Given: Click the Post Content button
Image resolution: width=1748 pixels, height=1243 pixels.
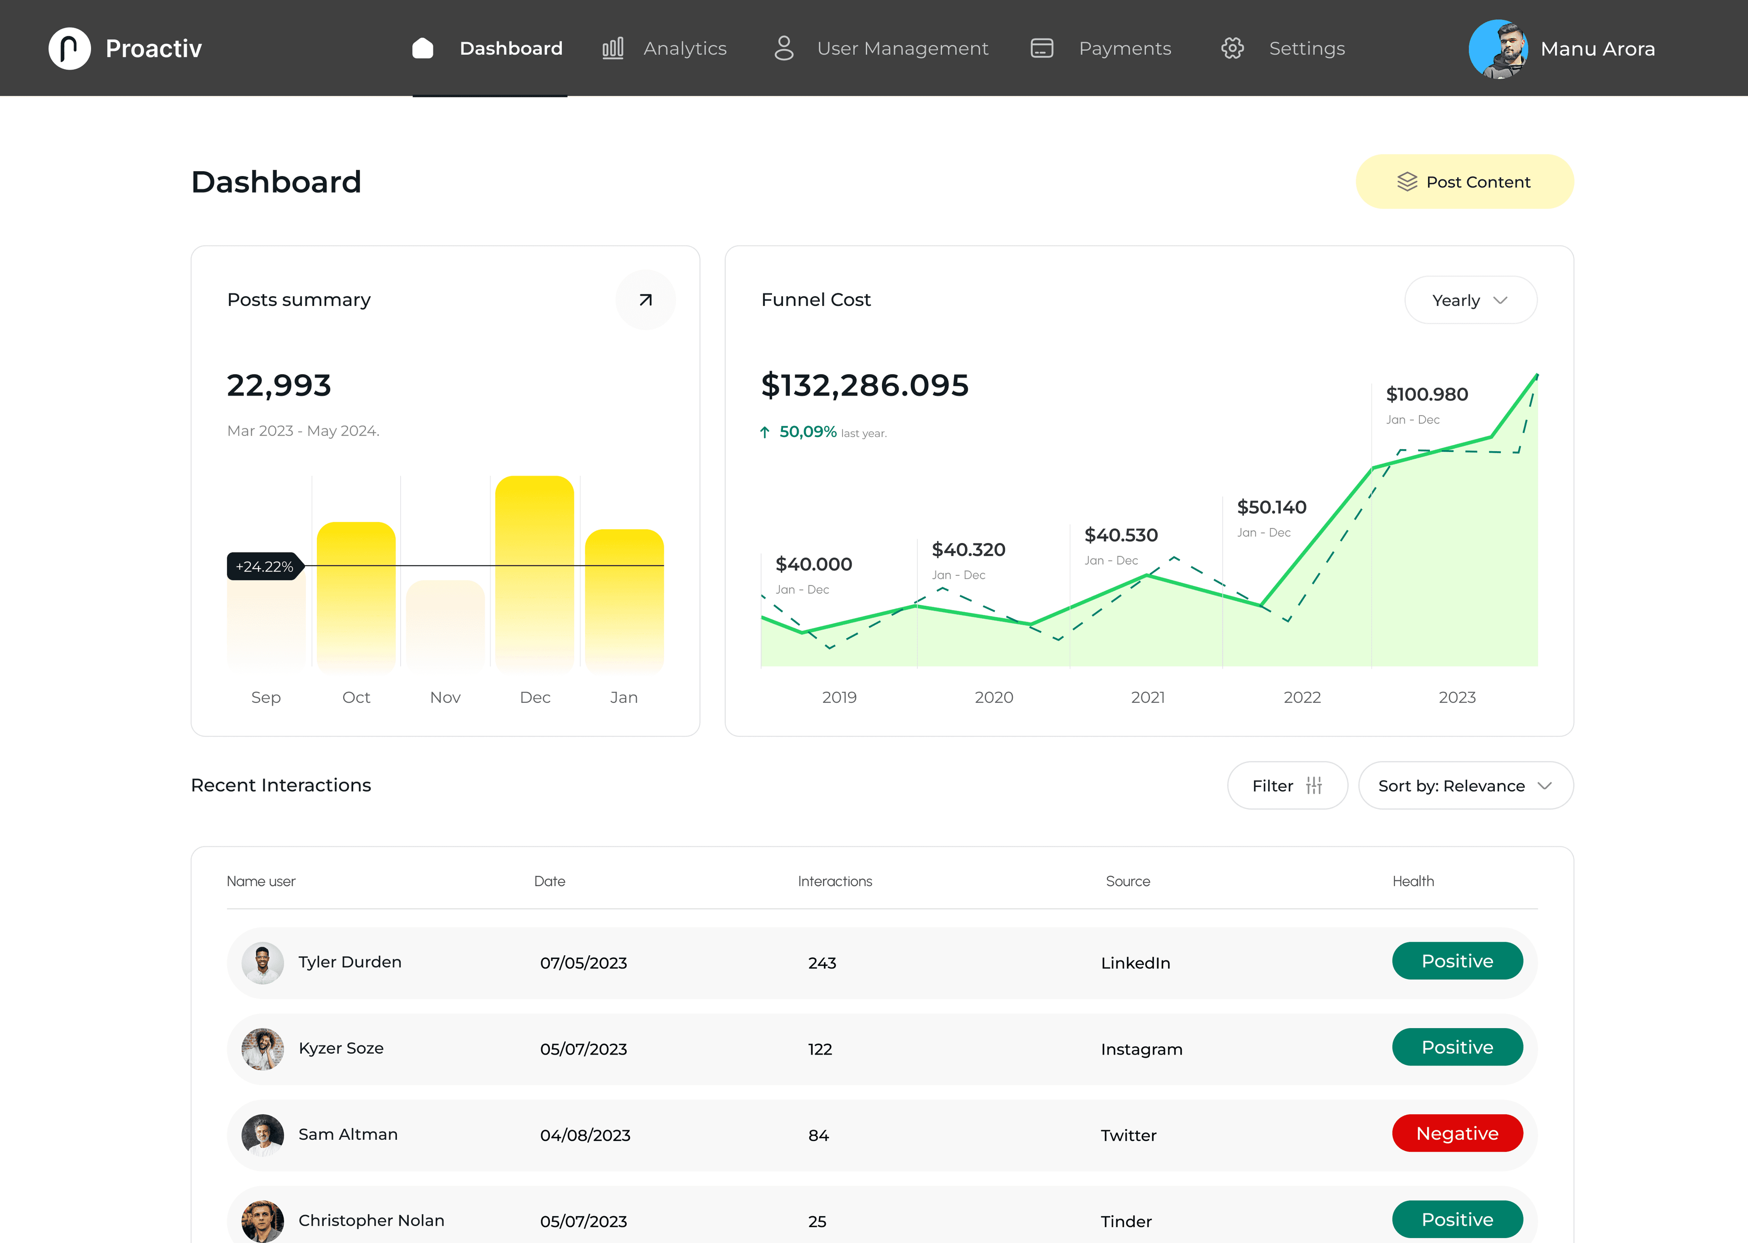Looking at the screenshot, I should click(x=1463, y=182).
